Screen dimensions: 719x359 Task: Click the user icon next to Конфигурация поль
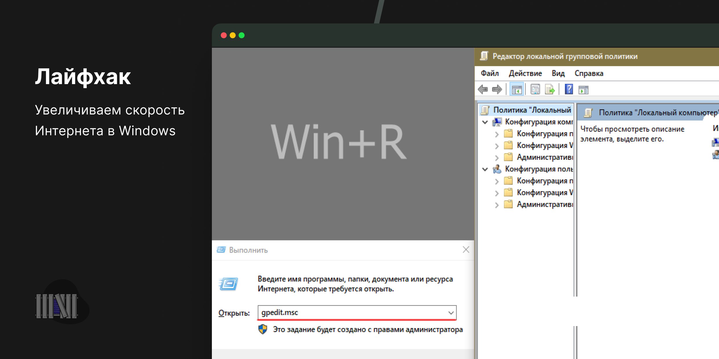click(497, 169)
